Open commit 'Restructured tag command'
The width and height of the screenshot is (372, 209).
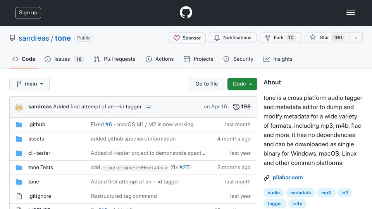124,196
